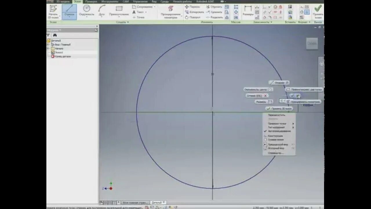Switch to the Проверка ribbon tab
This screenshot has height=209, width=371.
pyautogui.click(x=91, y=1)
